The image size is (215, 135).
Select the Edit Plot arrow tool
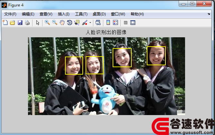coord(38,22)
